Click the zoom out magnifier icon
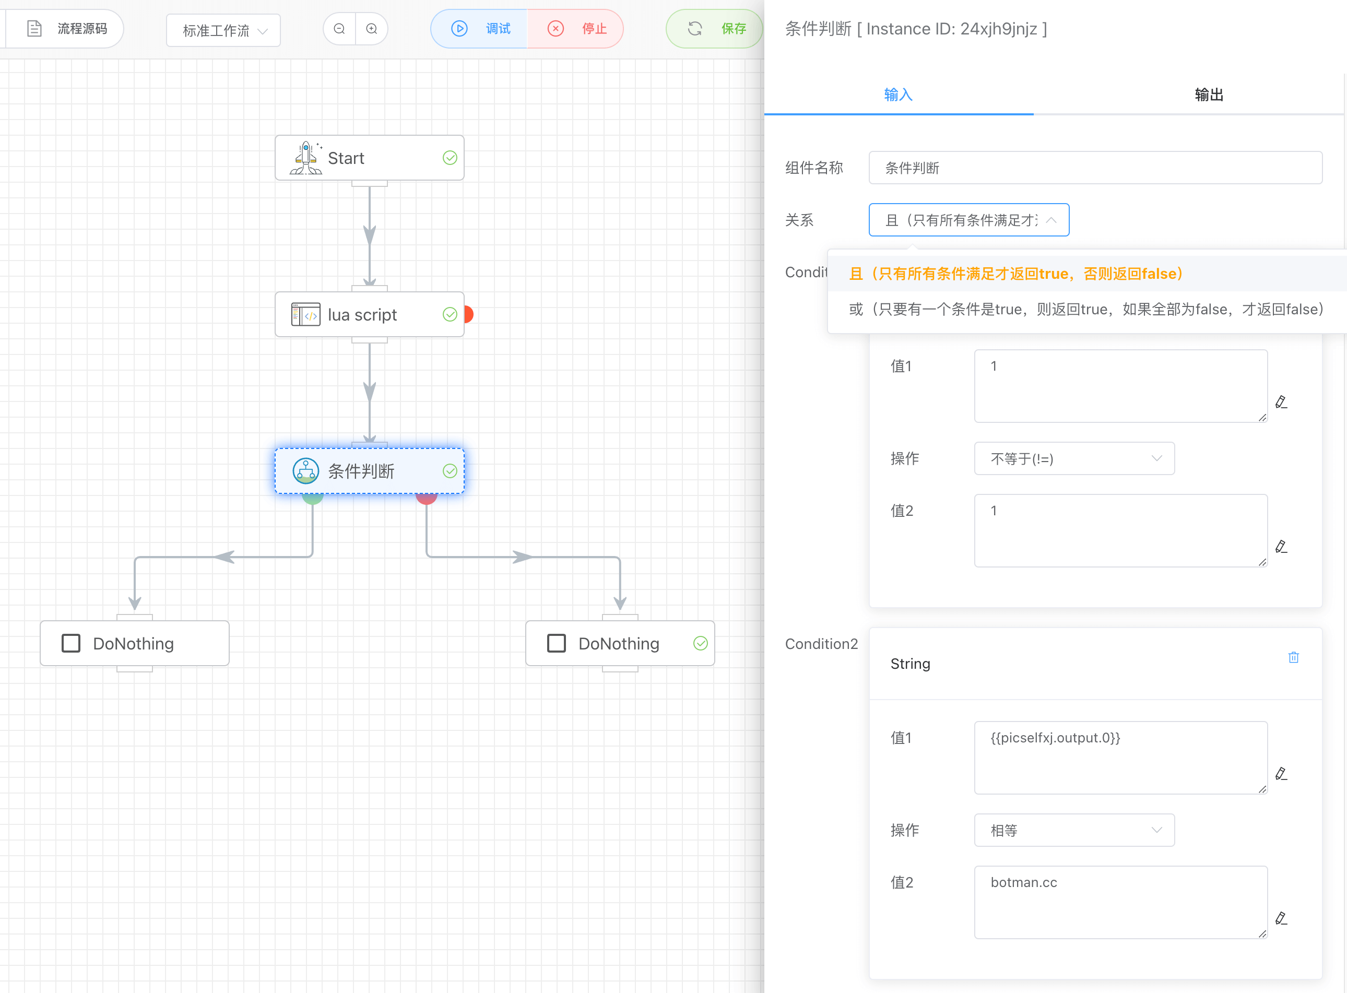Screen dimensions: 1347x993 [x=339, y=29]
